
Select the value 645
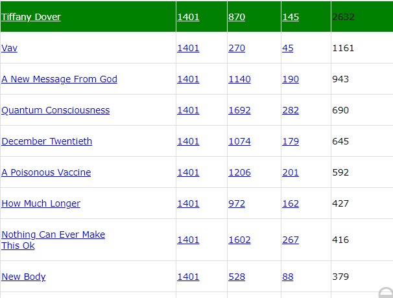340,141
